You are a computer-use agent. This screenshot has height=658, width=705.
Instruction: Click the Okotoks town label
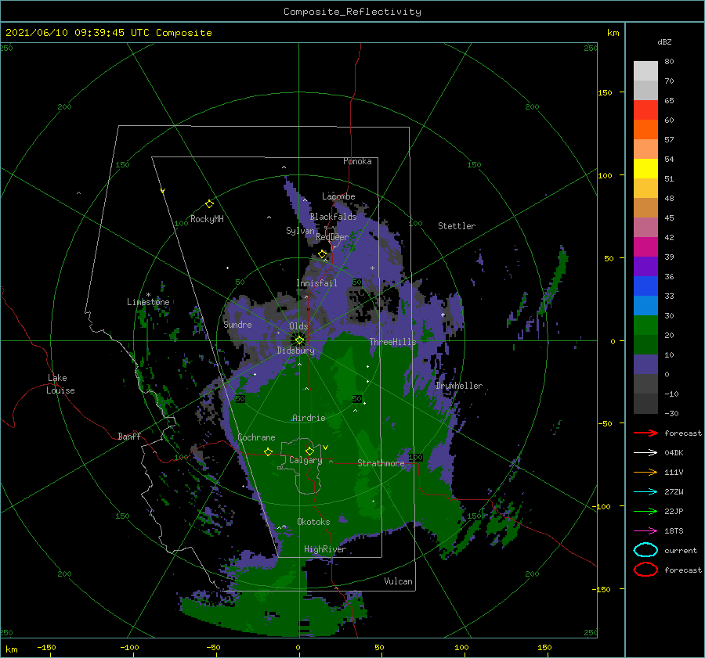313,522
